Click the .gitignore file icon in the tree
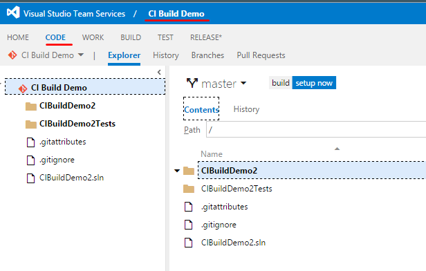The width and height of the screenshot is (426, 271). pyautogui.click(x=30, y=160)
